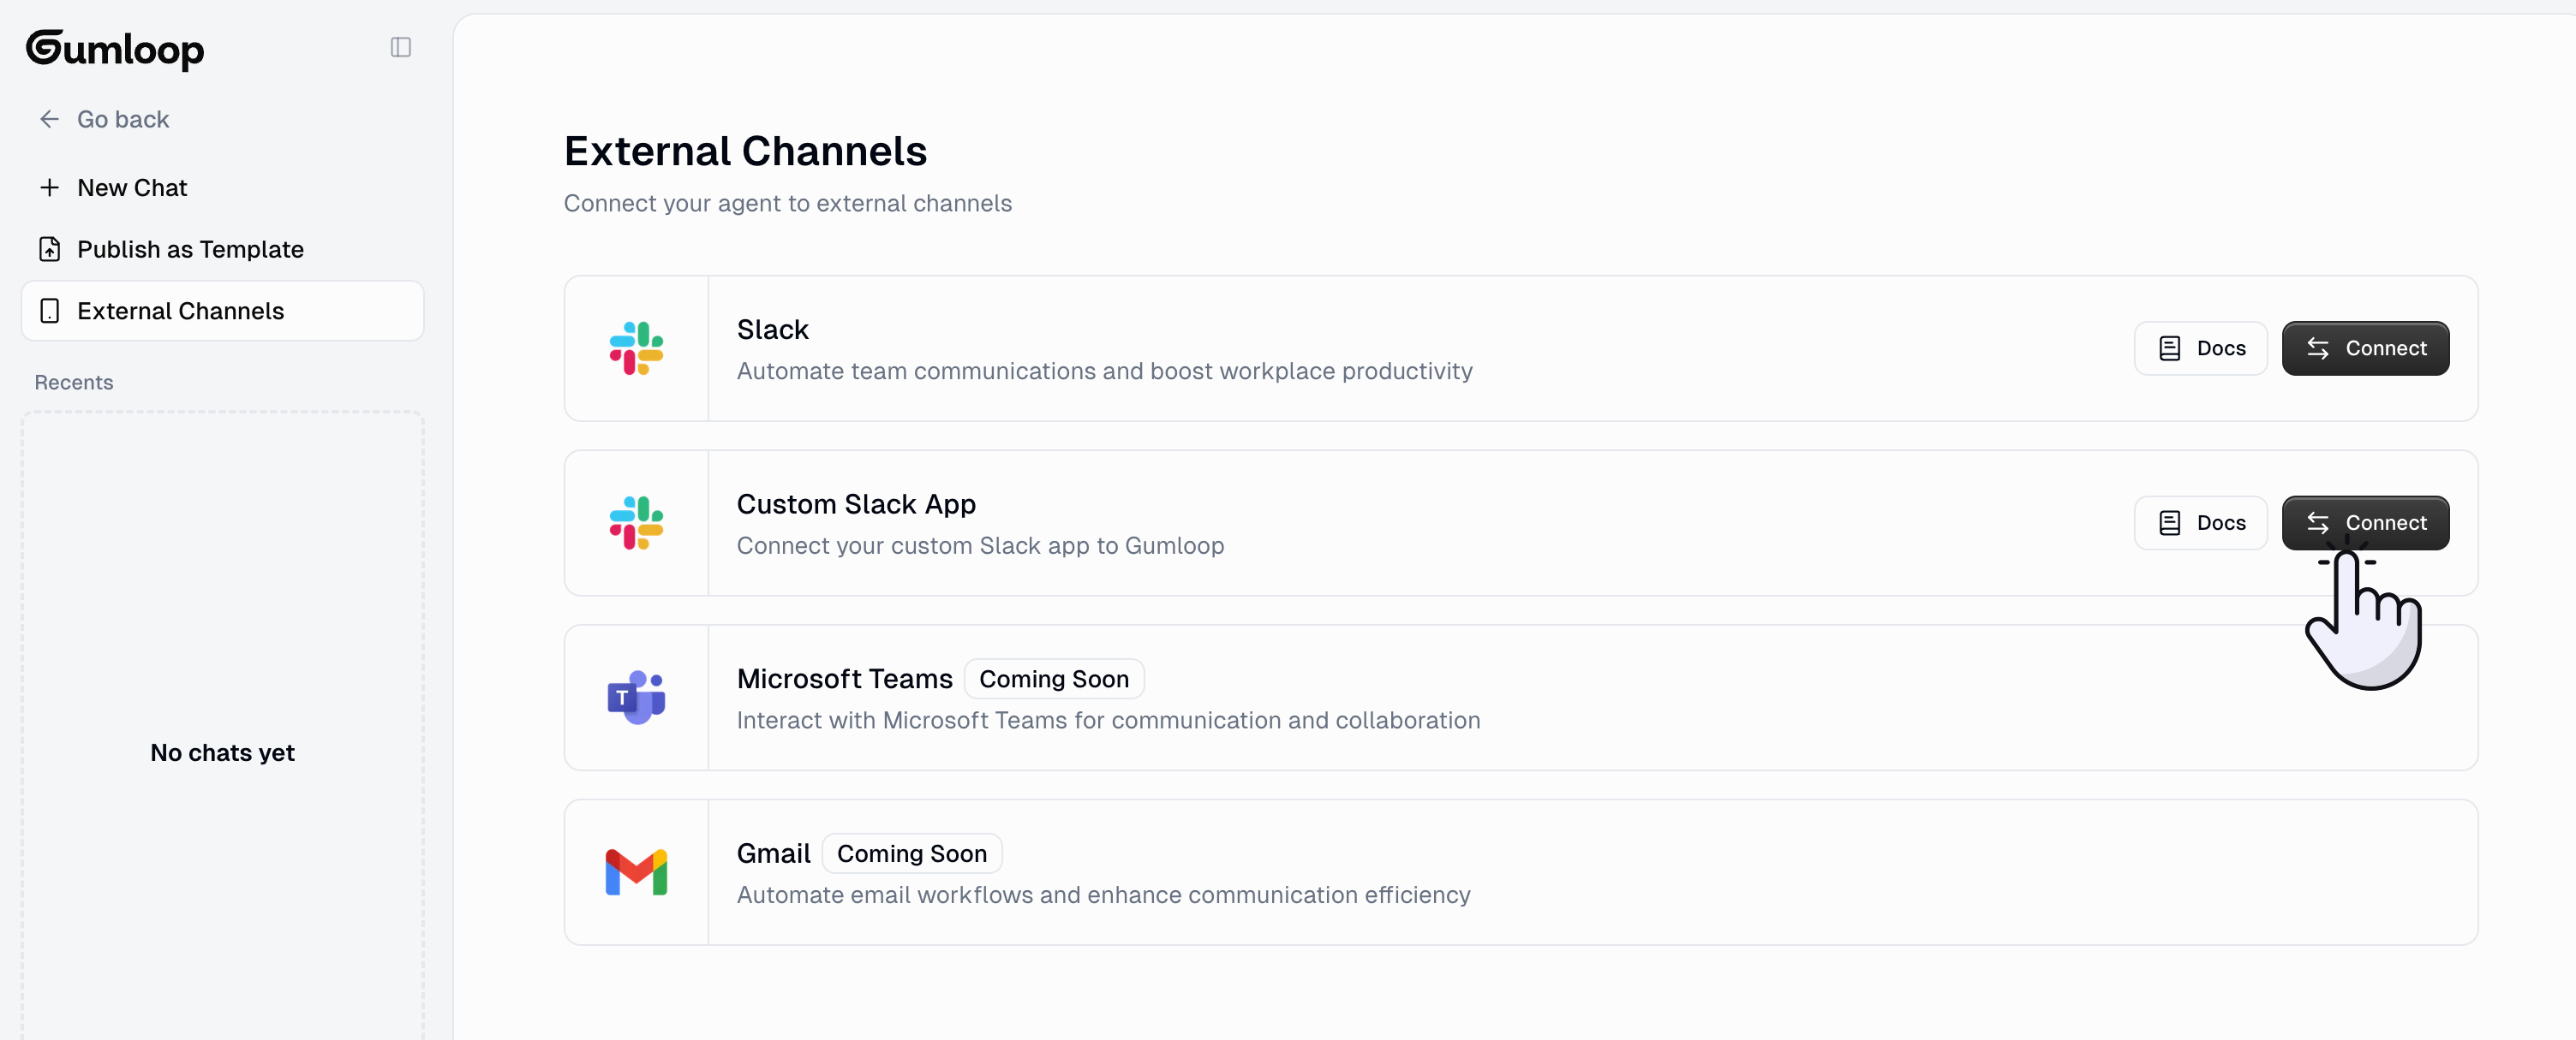
Task: Collapse the sidebar panel
Action: pyautogui.click(x=401, y=47)
